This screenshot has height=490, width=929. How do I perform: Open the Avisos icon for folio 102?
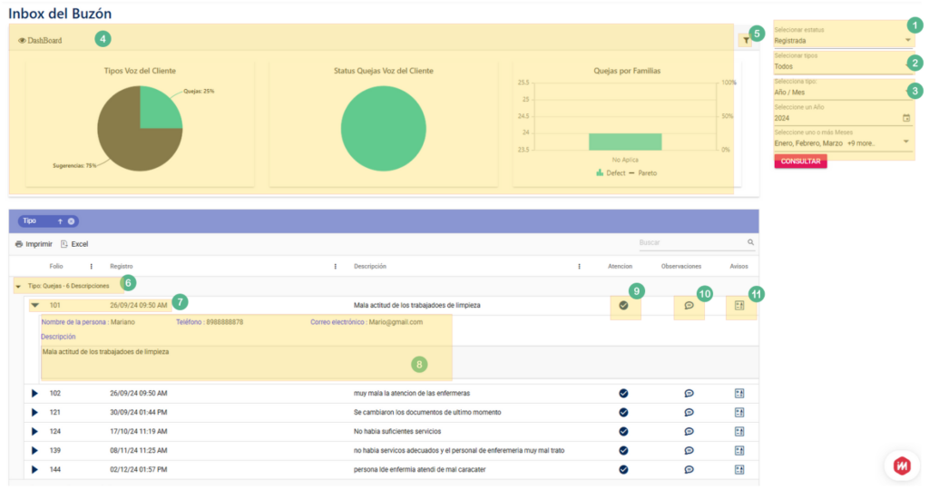pos(739,394)
